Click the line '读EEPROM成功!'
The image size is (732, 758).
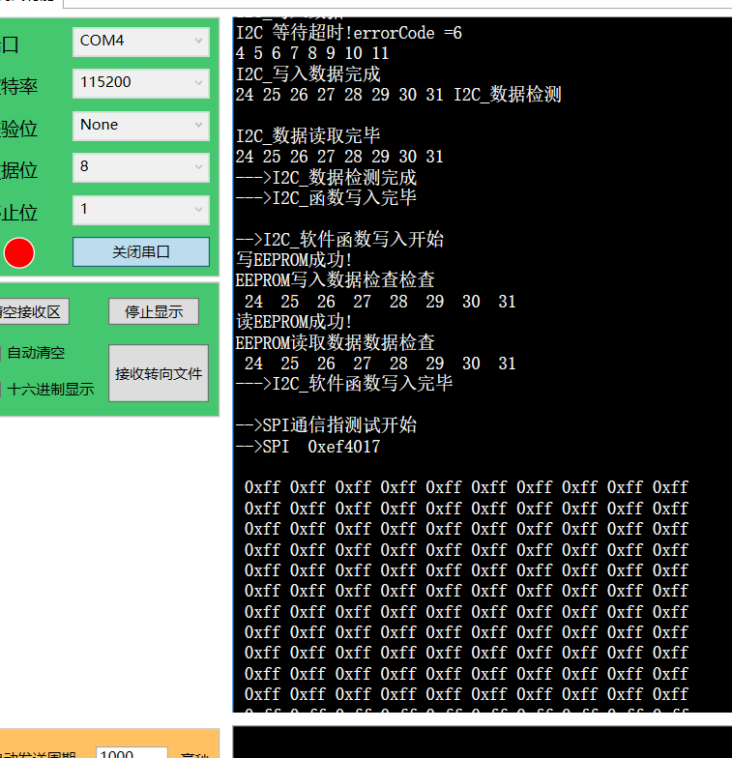point(294,322)
